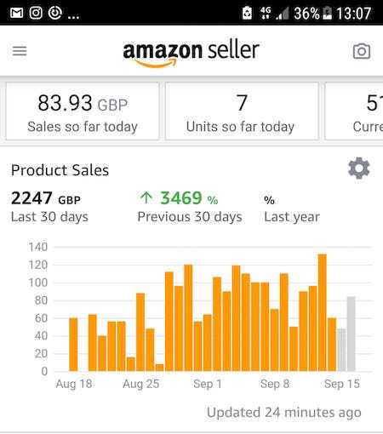Image resolution: width=383 pixels, height=434 pixels.
Task: Select the tall grey bar near Sep 15
Action: coord(352,334)
